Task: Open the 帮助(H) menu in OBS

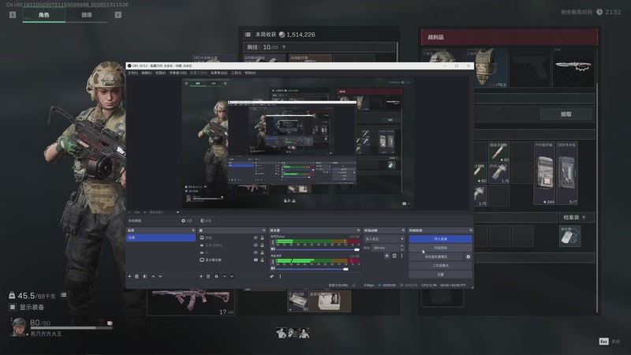Action: pyautogui.click(x=250, y=73)
